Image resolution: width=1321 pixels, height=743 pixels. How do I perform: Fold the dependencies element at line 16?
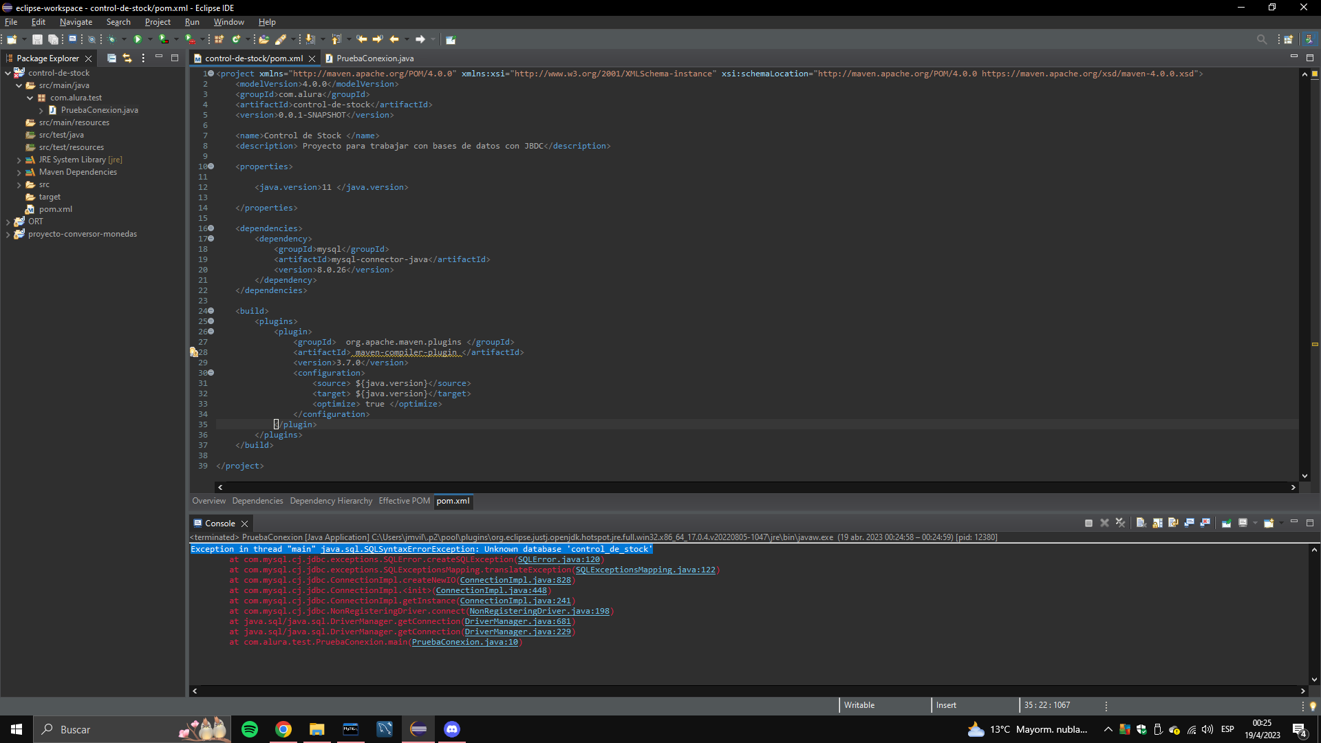point(211,228)
